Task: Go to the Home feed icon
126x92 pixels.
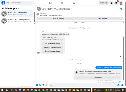Action: pos(50,3)
